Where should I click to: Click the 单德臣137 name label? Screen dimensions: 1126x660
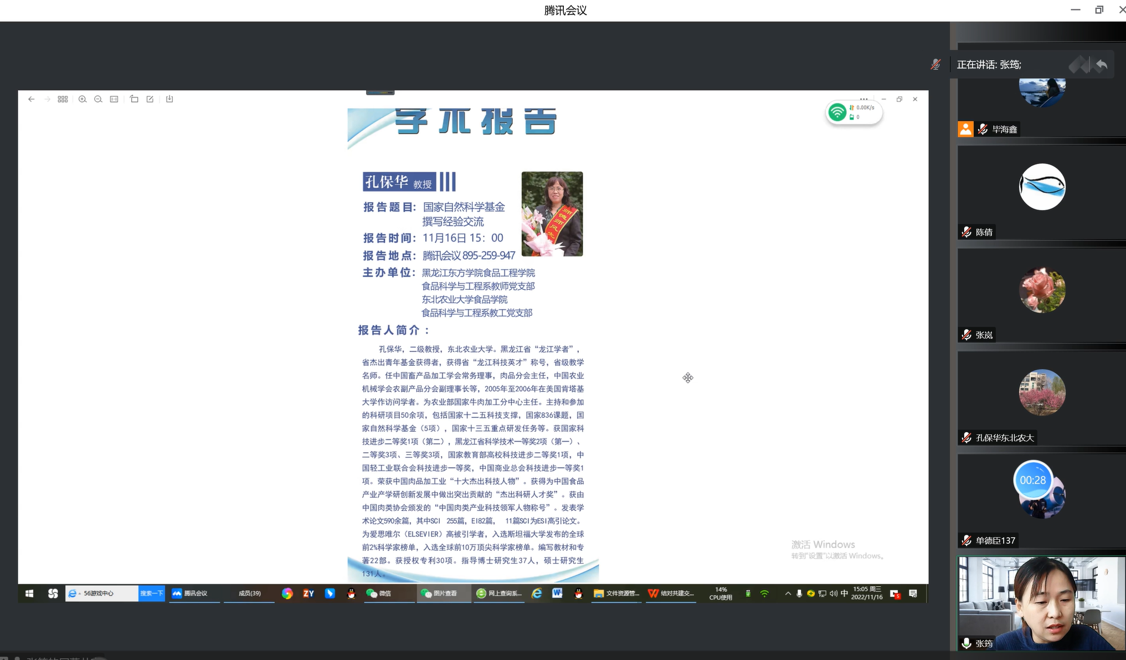[995, 540]
